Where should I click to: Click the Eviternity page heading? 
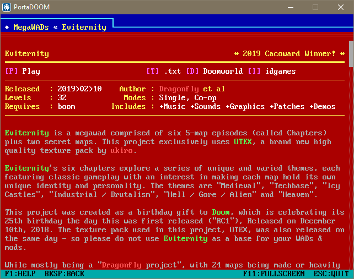[26, 53]
